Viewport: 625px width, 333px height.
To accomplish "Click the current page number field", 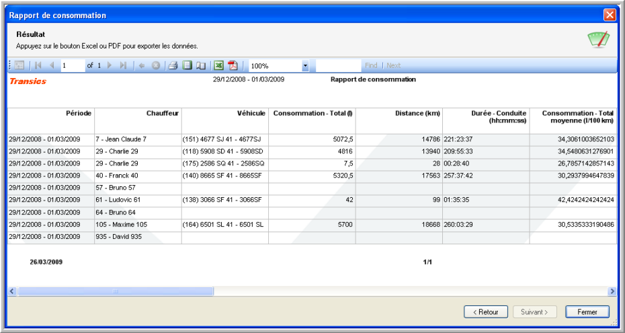I will [72, 66].
